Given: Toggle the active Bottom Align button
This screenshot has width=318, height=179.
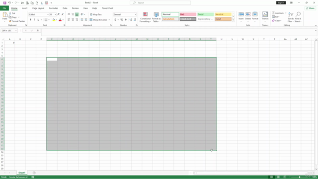Looking at the screenshot, I should [x=77, y=14].
